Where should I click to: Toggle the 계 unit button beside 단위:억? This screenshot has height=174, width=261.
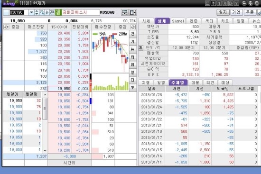pos(140,48)
